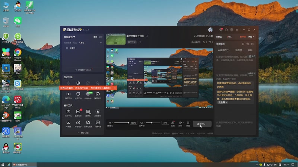Open the 场景切换器 scene switcher tool
The height and width of the screenshot is (167, 298).
[x=88, y=124]
